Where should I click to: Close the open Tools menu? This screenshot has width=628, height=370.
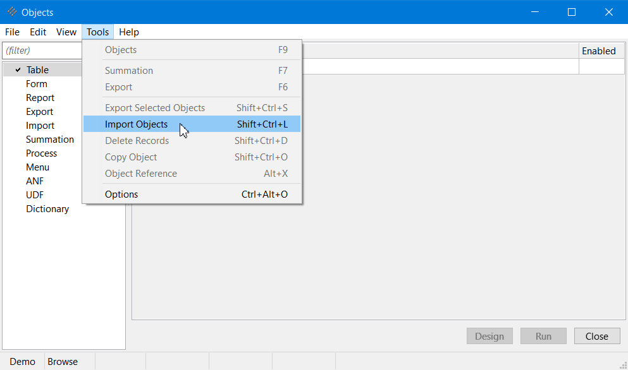click(98, 32)
